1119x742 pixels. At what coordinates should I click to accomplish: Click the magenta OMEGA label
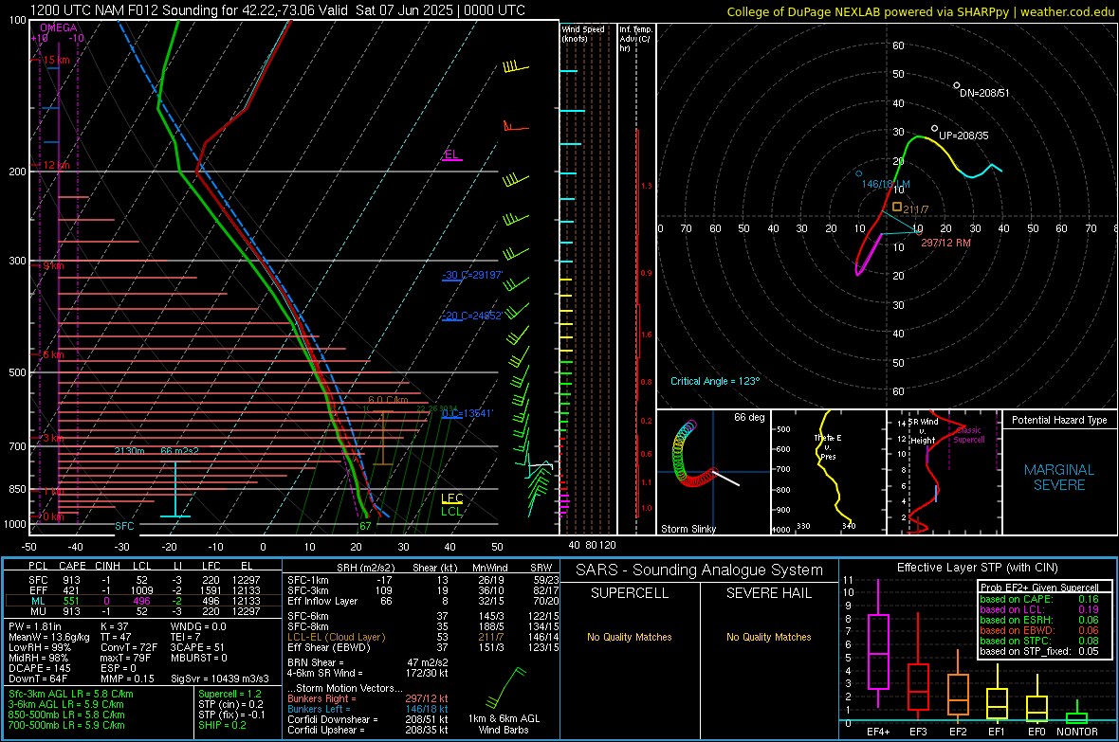pyautogui.click(x=59, y=27)
